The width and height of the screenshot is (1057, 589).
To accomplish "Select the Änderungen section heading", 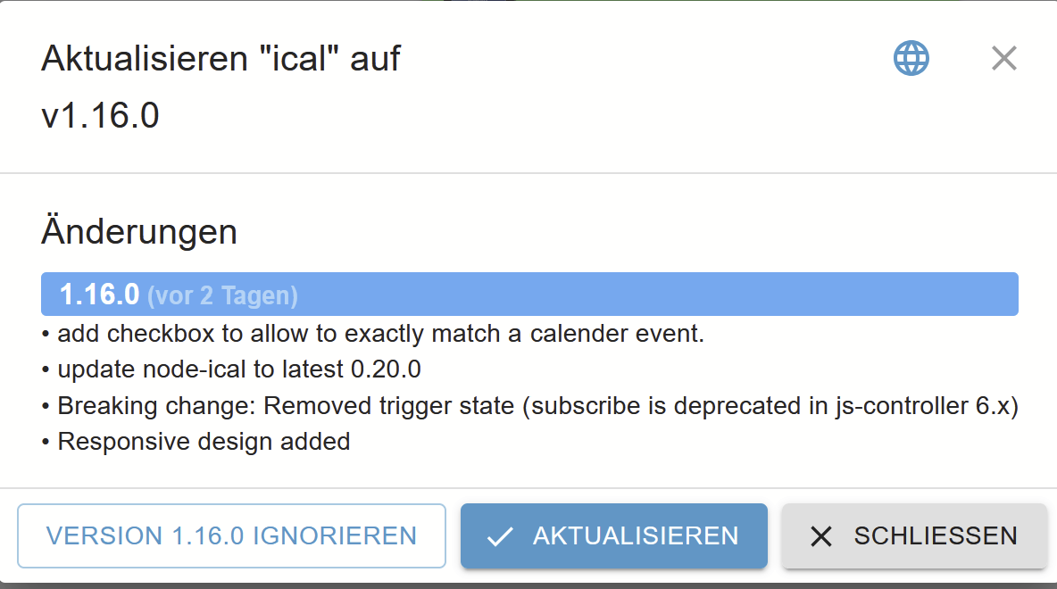I will 139,231.
